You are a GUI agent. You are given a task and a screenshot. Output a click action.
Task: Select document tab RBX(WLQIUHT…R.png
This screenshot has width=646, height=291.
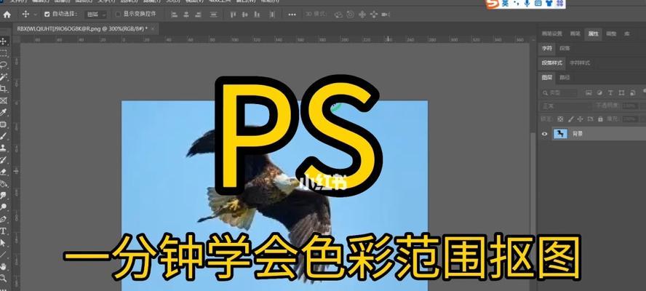pos(82,29)
